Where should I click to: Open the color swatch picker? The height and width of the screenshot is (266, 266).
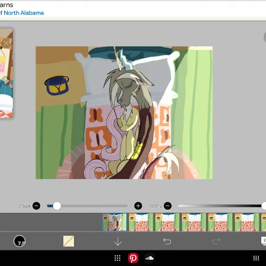tap(68, 241)
